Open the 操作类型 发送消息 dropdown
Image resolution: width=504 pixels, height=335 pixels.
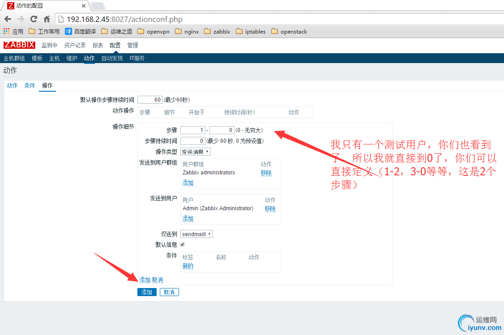[196, 152]
